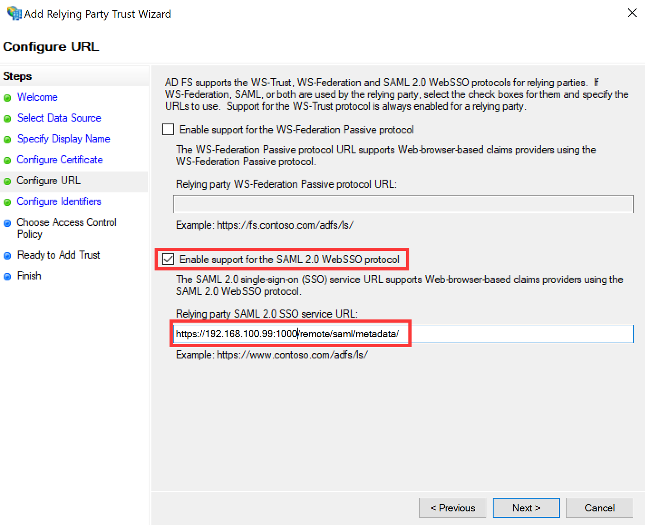Cancel the relying party trust wizard
Viewport: 645px width, 525px height.
(x=599, y=508)
